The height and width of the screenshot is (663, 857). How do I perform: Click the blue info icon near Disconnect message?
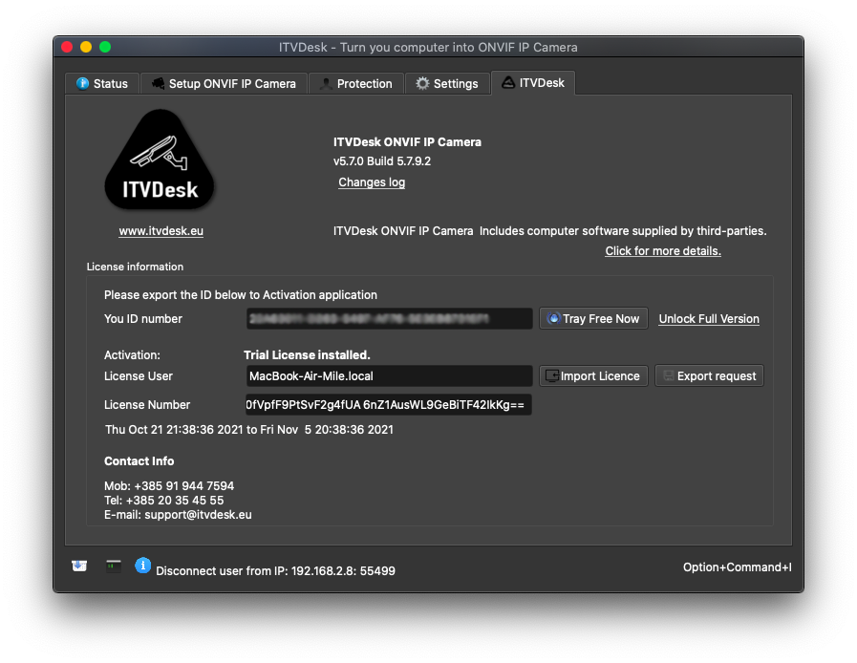(143, 567)
